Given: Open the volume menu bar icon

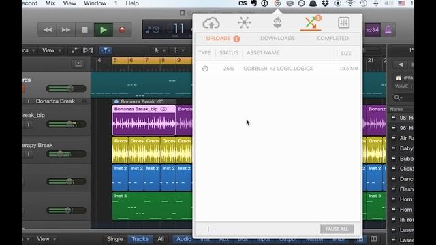Looking at the screenshot, I should click(x=388, y=3).
